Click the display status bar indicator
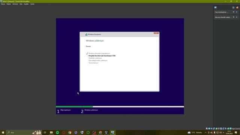 coord(221,129)
